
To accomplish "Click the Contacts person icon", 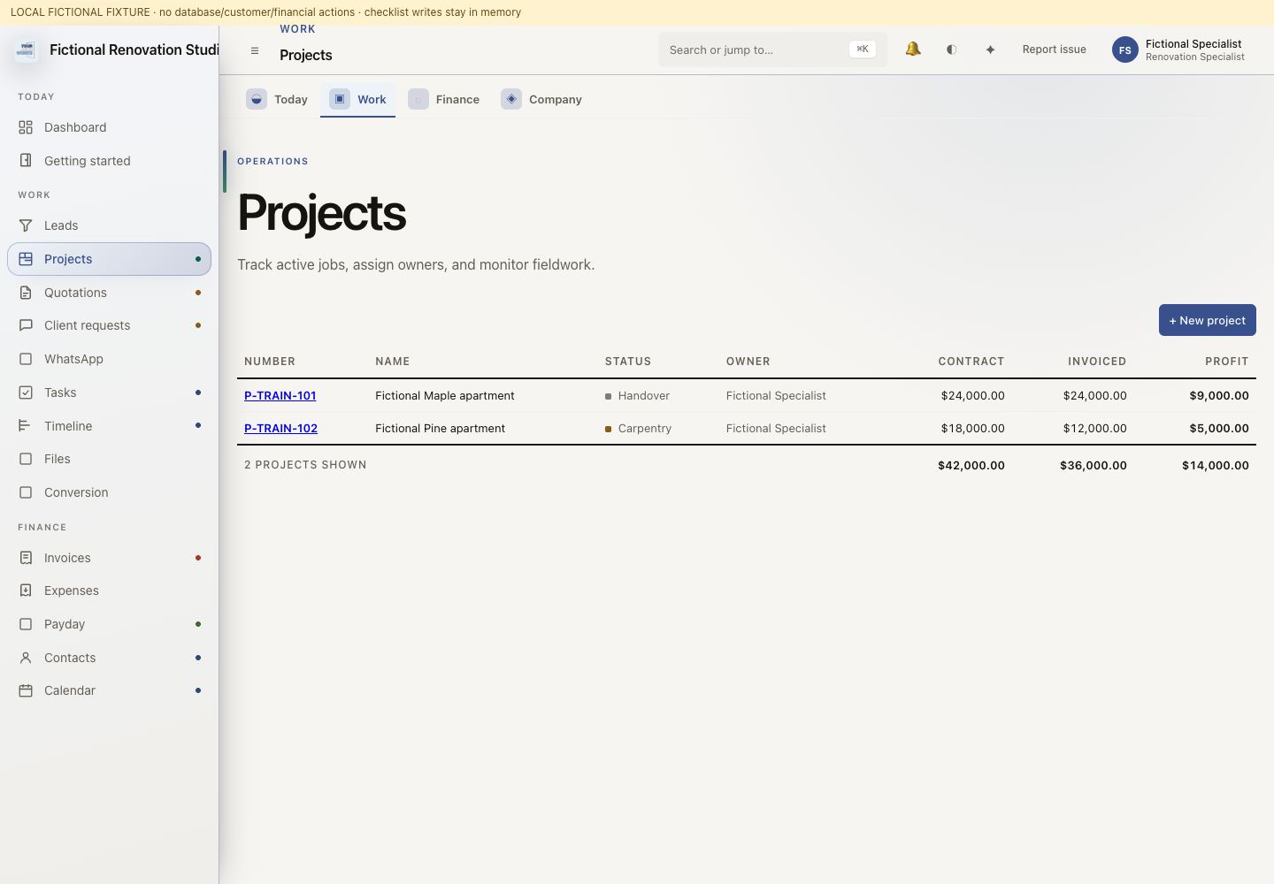I will tap(26, 658).
